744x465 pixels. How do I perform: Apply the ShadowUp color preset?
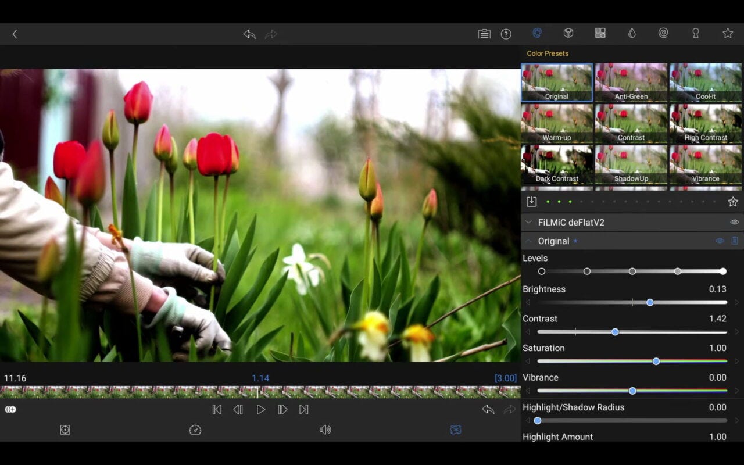point(631,165)
